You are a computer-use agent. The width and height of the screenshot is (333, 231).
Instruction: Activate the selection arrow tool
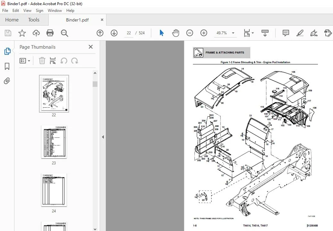point(162,33)
